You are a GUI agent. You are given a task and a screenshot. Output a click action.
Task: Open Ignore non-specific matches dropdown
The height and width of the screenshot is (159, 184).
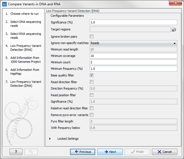click(x=134, y=43)
